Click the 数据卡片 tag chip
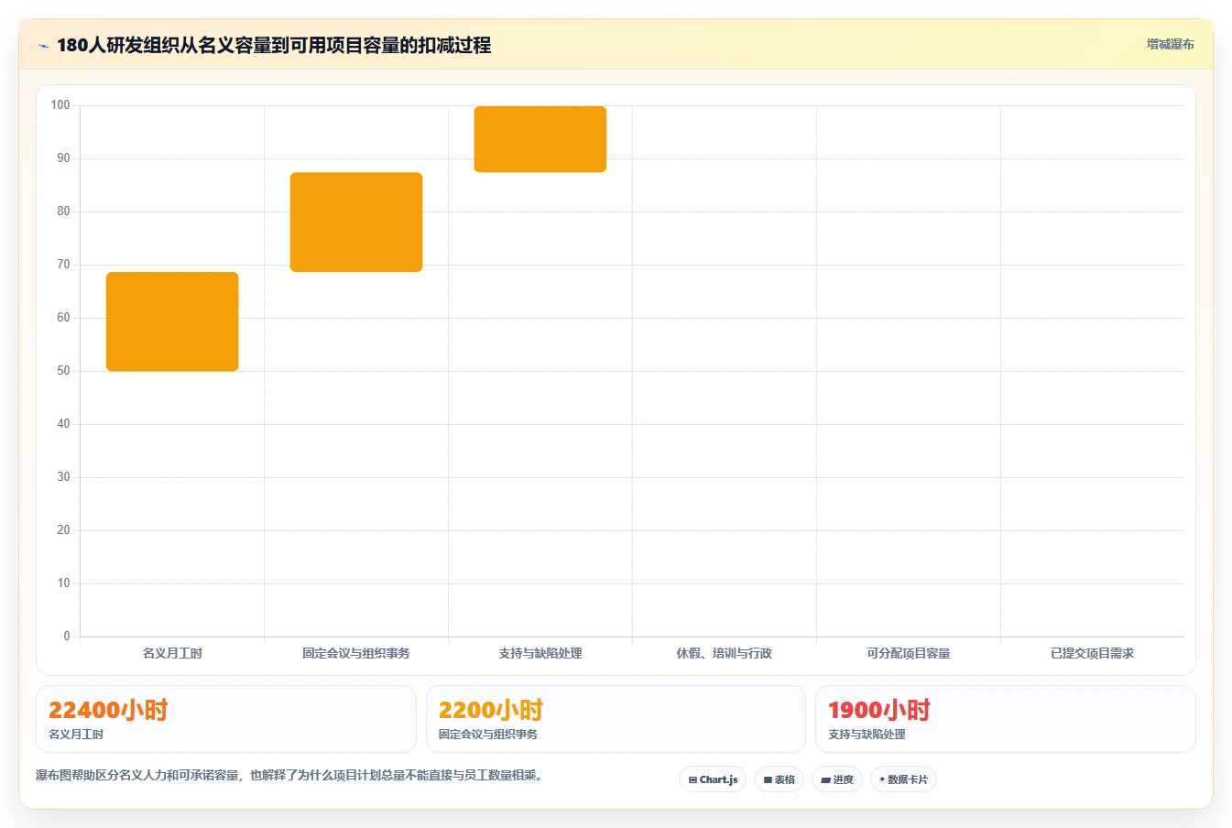1232x828 pixels. [903, 779]
